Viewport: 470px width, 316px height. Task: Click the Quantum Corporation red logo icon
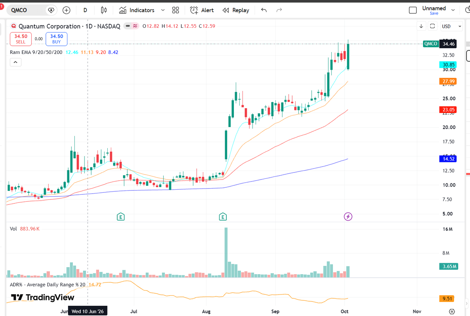pyautogui.click(x=13, y=26)
